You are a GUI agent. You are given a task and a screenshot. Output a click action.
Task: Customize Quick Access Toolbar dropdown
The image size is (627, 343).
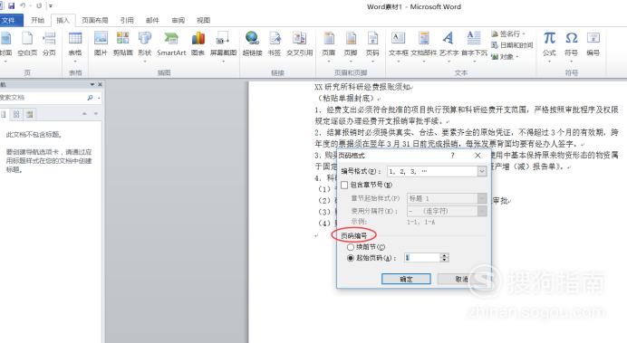51,6
